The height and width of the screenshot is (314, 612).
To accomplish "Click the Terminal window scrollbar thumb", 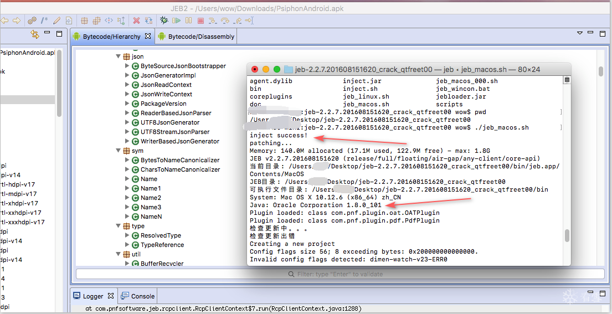I will [567, 235].
